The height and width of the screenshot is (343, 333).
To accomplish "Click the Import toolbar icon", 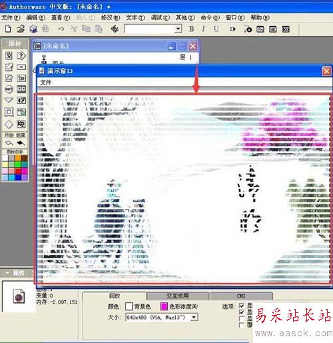I will click(45, 29).
